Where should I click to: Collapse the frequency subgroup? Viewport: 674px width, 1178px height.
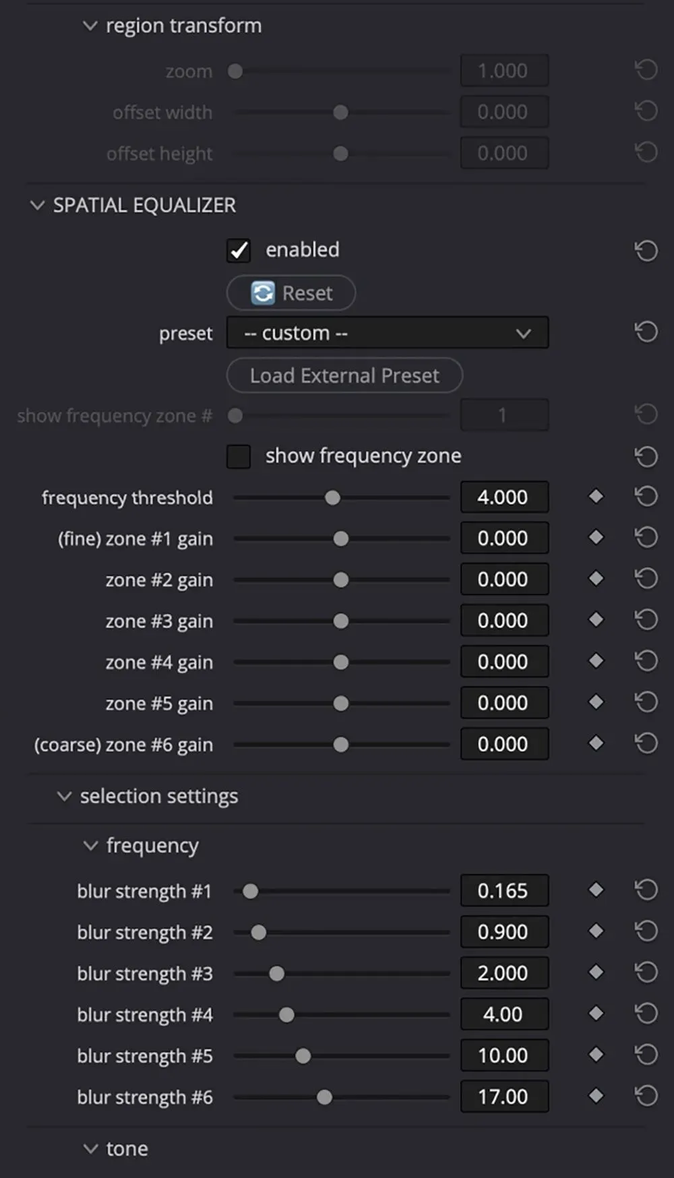click(x=90, y=845)
